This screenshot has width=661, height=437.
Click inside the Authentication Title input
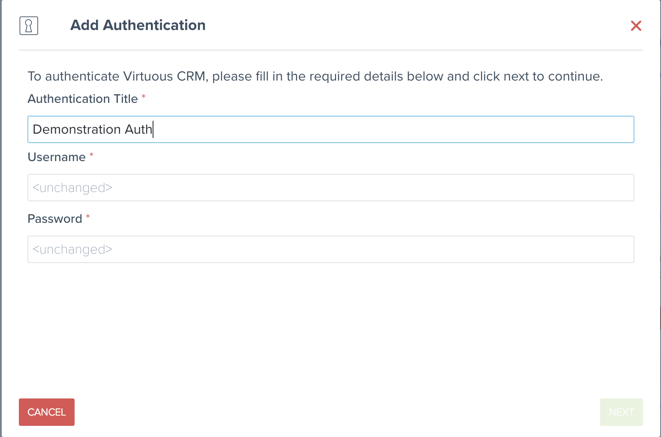[x=330, y=129]
